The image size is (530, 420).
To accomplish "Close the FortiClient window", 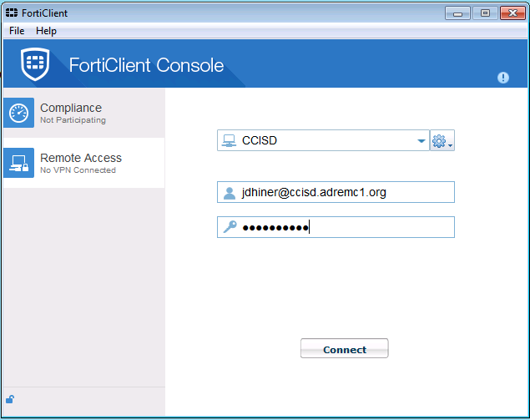I will coord(512,13).
